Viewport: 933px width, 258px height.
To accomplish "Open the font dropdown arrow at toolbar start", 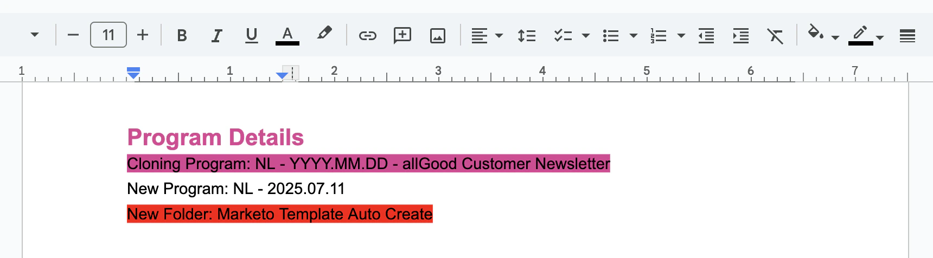I will click(x=35, y=35).
